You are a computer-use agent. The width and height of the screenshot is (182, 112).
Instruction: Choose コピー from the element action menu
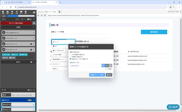pos(56,46)
